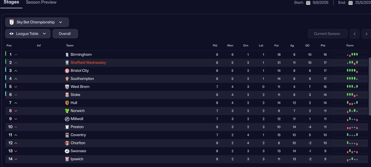Viewport: 371px width, 167px height.
Task: Click the Sky Bet Championship logo icon
Action: tap(12, 22)
